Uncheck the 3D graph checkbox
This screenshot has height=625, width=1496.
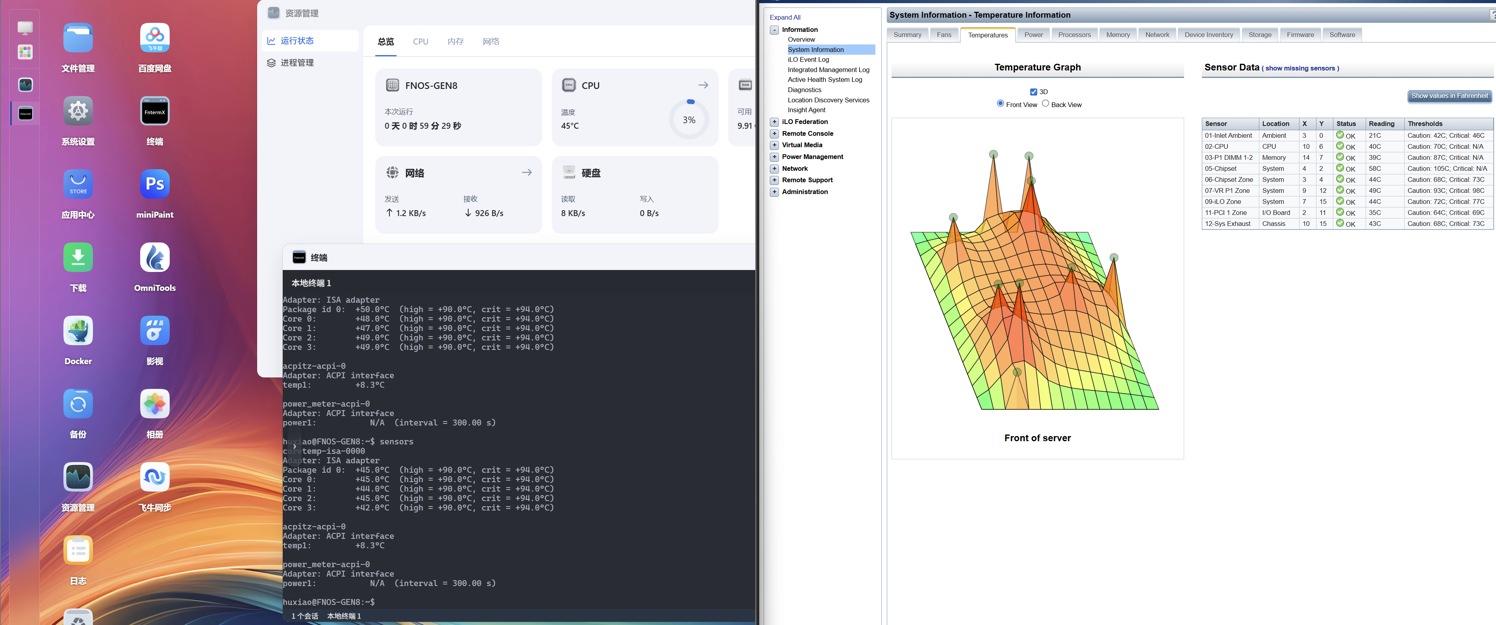click(1033, 92)
